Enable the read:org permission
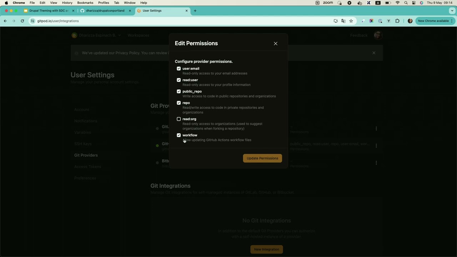This screenshot has height=257, width=457. [179, 119]
